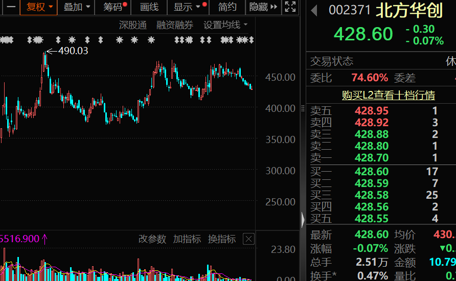Click the 委比 value 74.60%
Image resolution: width=456 pixels, height=281 pixels.
click(370, 78)
